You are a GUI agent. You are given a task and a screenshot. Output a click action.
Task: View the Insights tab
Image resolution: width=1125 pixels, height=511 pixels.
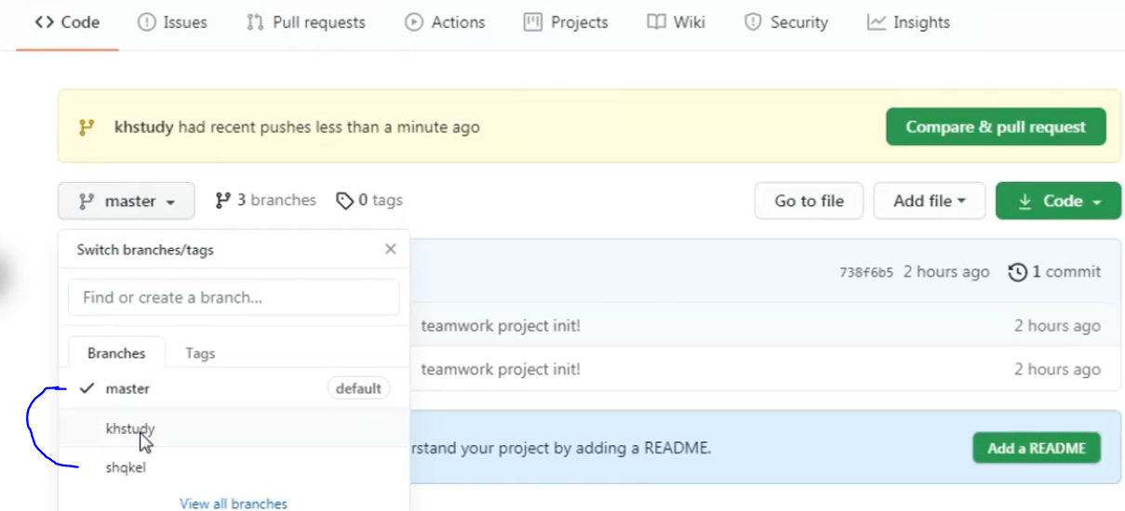(908, 22)
